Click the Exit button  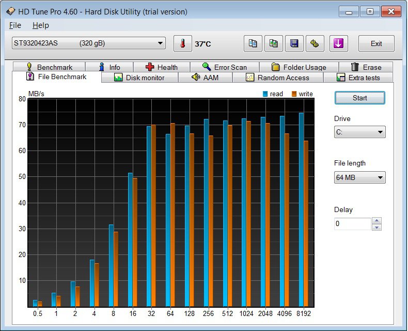[x=376, y=43]
